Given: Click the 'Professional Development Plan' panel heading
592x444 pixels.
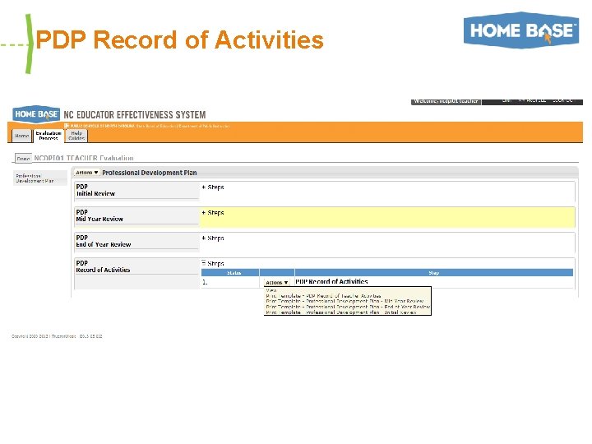Looking at the screenshot, I should pos(150,173).
